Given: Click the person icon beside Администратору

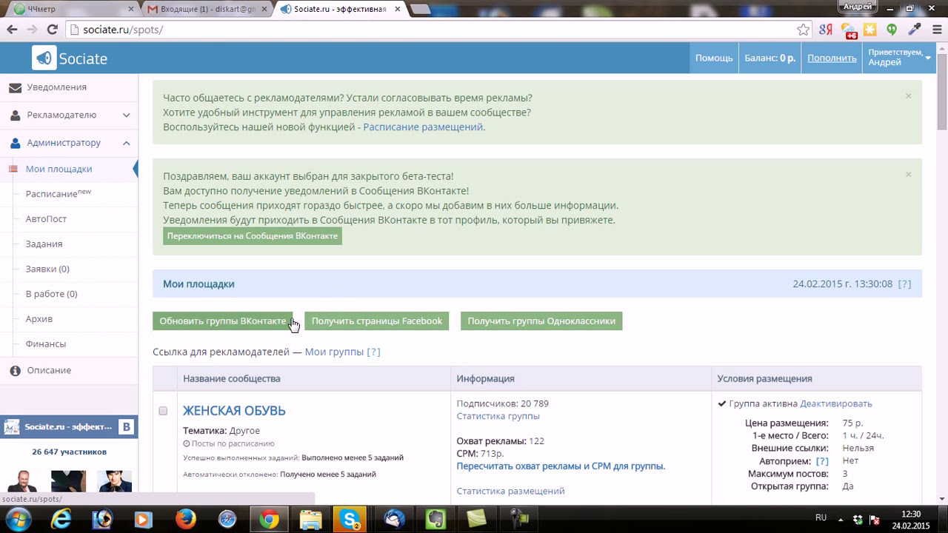Looking at the screenshot, I should coord(15,143).
